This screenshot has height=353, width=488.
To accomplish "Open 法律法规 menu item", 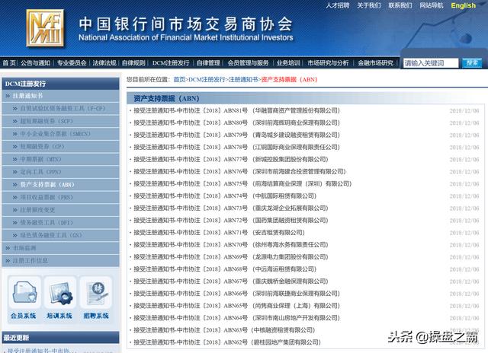I will click(x=104, y=62).
